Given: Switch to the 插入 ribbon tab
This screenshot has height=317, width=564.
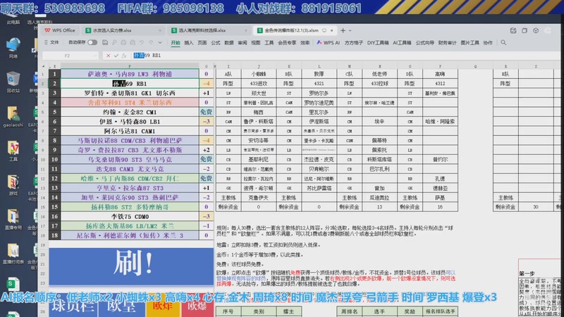Looking at the screenshot, I should 189,43.
